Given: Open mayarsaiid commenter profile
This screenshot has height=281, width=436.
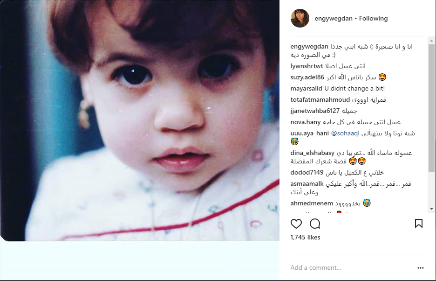Looking at the screenshot, I should 306,88.
